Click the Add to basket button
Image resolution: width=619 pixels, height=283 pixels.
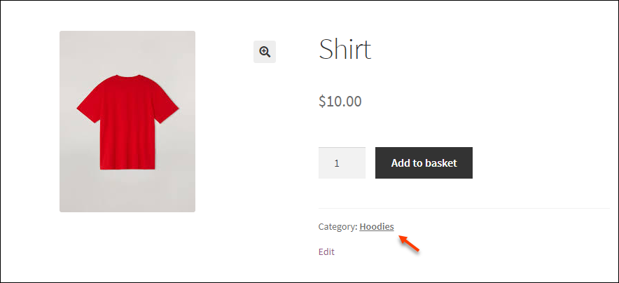(424, 163)
